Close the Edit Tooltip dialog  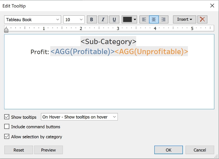click(212, 6)
